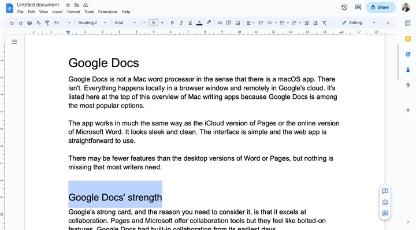Open Tasks in side panel
Viewport: 416px width, 230px height.
tap(408, 54)
